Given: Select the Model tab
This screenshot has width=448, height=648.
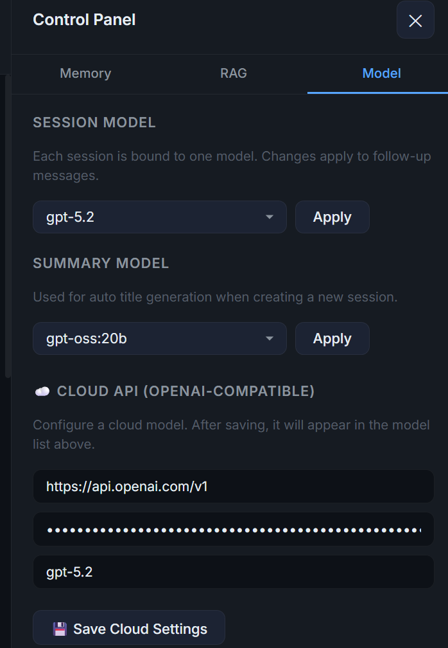Looking at the screenshot, I should point(381,73).
